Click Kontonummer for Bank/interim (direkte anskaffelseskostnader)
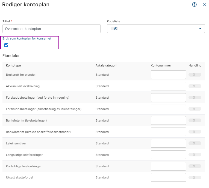Image resolution: width=209 pixels, height=188 pixels. click(168, 132)
